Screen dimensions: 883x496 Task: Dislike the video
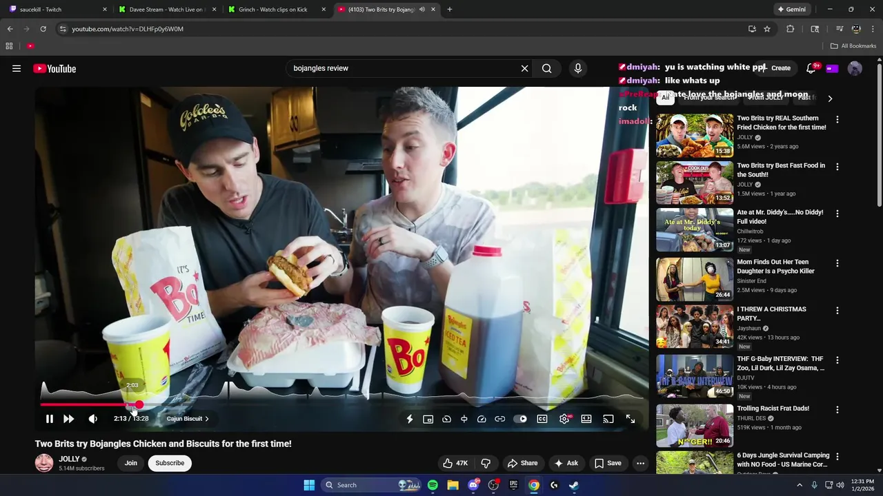[x=486, y=463]
